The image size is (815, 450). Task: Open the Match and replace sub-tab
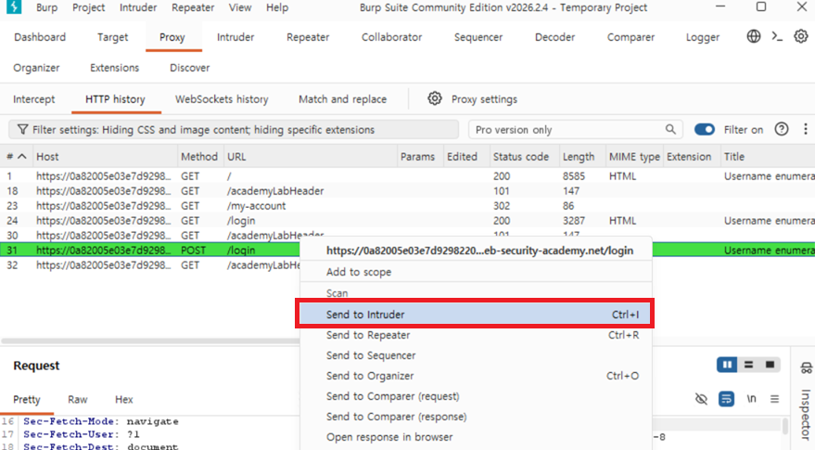click(342, 99)
